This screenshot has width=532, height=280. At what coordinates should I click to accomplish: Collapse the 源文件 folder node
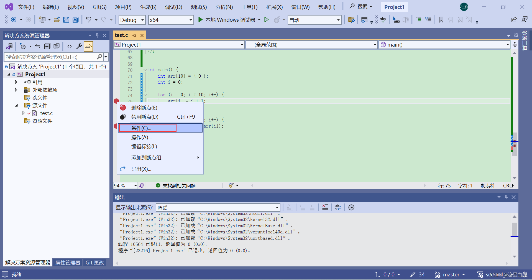(x=16, y=105)
